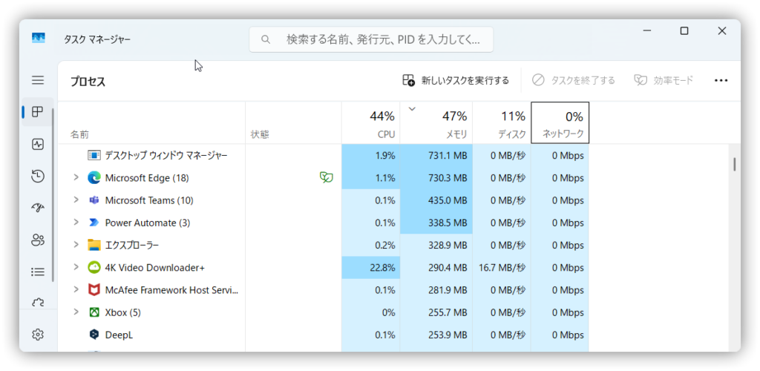
Task: Open the three-dot more options menu
Action: pos(721,80)
